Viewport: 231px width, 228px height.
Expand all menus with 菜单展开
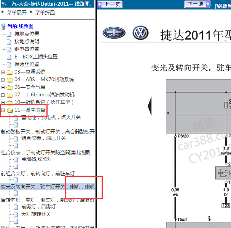tap(16, 13)
